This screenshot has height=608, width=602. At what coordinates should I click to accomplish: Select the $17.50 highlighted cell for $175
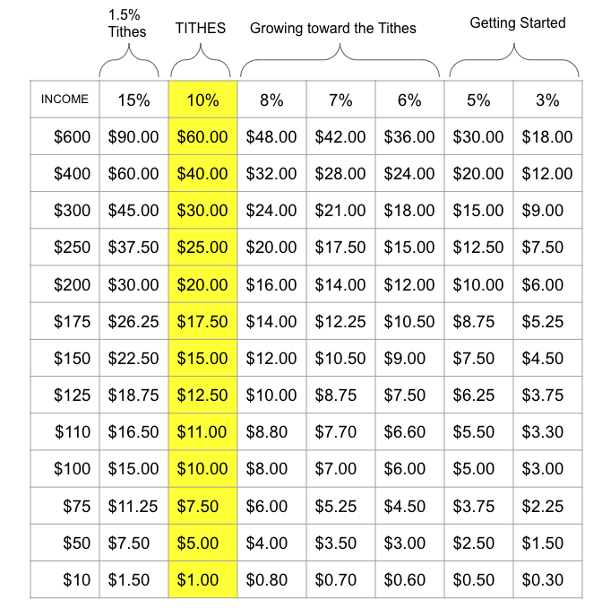(x=202, y=321)
